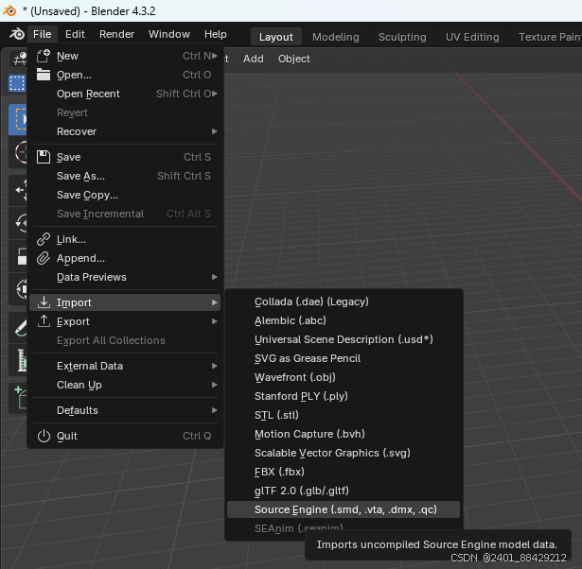The image size is (582, 569).
Task: Choose Save Copy... from the File menu
Action: point(125,195)
